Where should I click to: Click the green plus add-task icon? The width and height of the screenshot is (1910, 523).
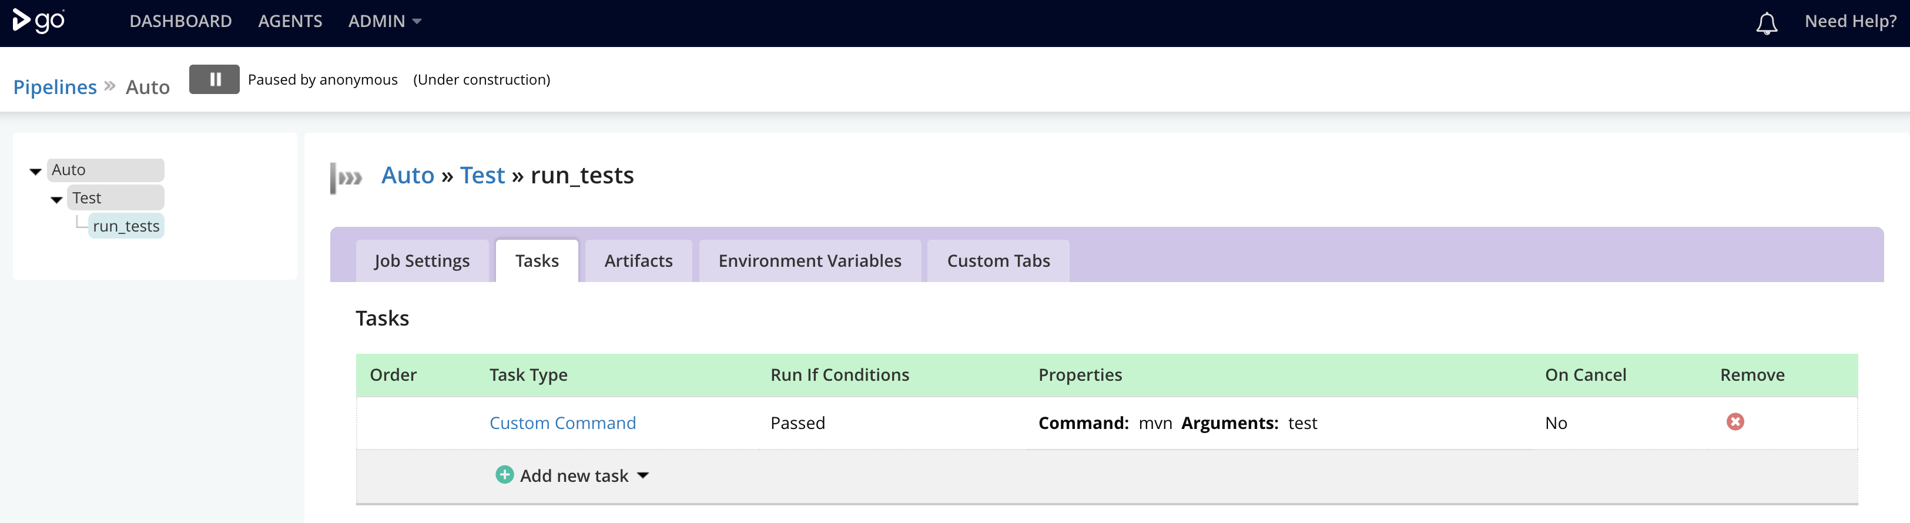504,475
